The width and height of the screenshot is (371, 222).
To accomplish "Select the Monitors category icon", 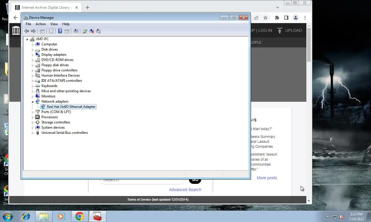I will pyautogui.click(x=37, y=96).
